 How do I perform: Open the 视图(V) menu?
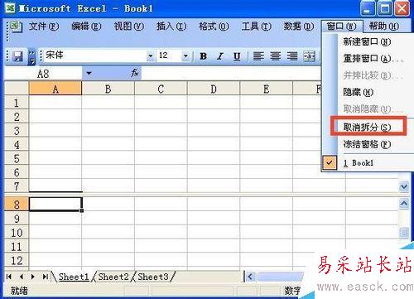click(x=129, y=27)
